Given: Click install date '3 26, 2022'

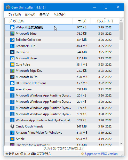Looking at the screenshot, I should coord(105,40).
